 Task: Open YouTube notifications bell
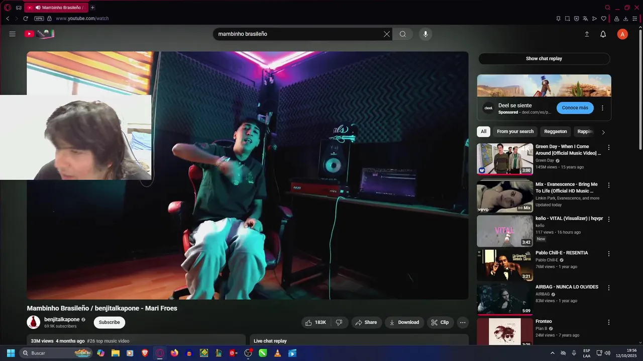(603, 34)
